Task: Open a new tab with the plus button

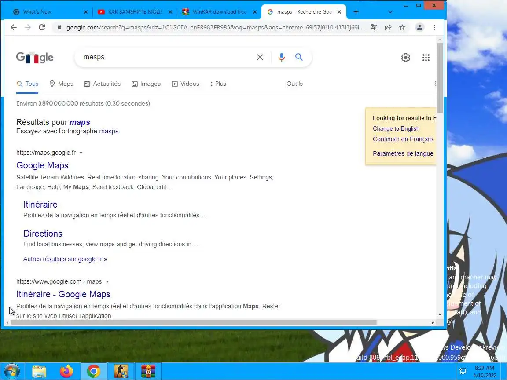Action: (356, 12)
